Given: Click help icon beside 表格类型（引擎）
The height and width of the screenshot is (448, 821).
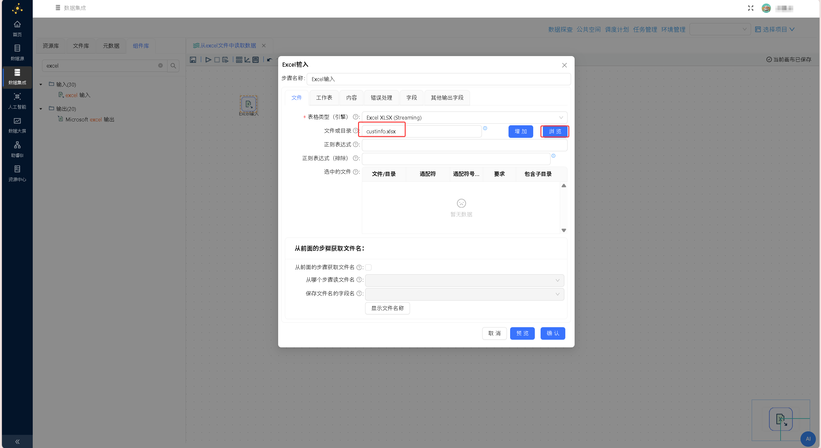Looking at the screenshot, I should pos(355,117).
